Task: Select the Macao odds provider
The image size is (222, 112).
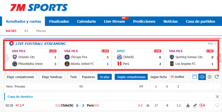Action: coord(41,31)
